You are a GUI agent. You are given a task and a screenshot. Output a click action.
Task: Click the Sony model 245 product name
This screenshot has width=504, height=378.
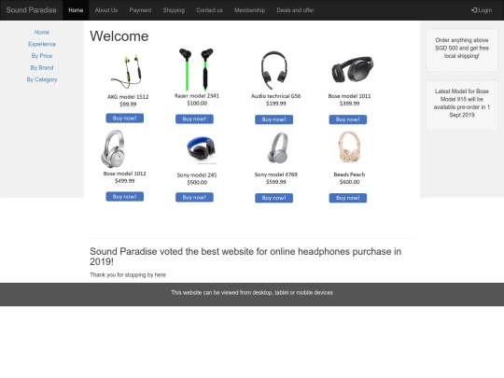click(x=197, y=175)
